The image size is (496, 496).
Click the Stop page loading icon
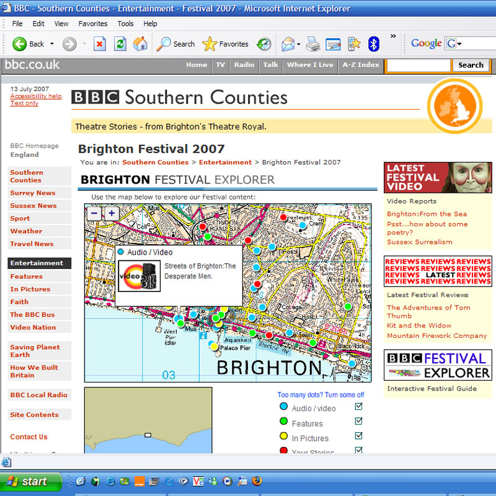coord(100,44)
